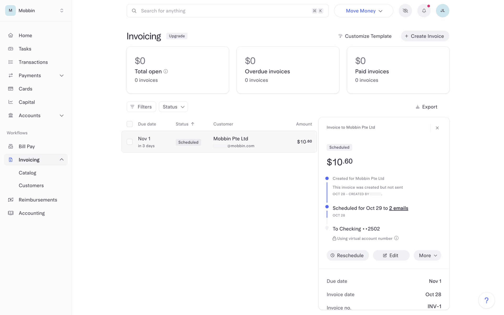Open the Mobbin workspace switcher chevrons
This screenshot has width=504, height=315.
[x=62, y=10]
